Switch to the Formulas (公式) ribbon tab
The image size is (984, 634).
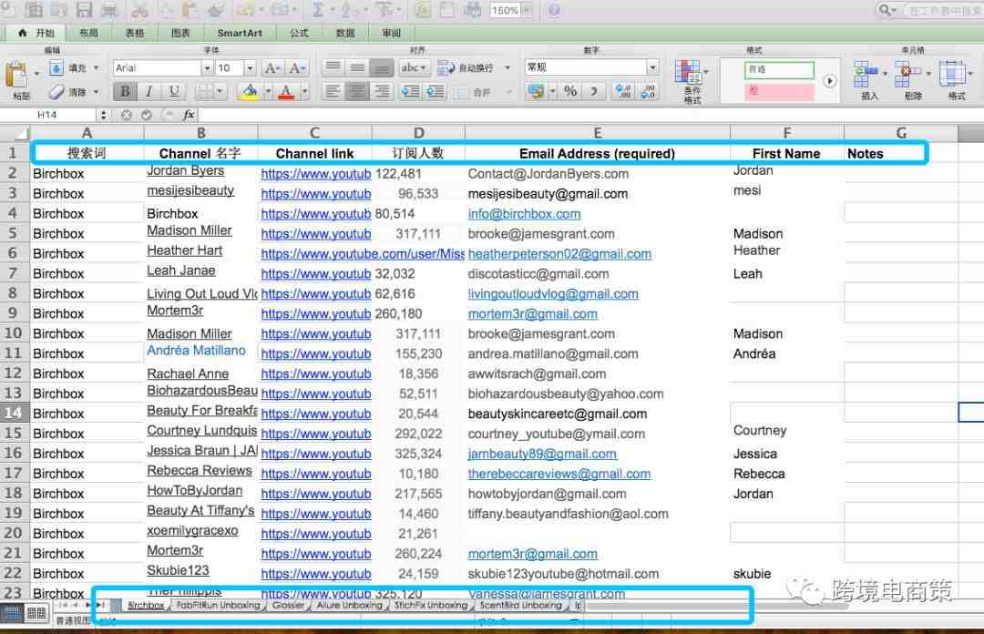click(299, 33)
